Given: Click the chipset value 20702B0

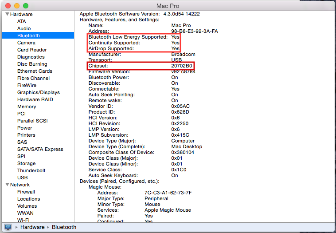Looking at the screenshot, I should (182, 66).
